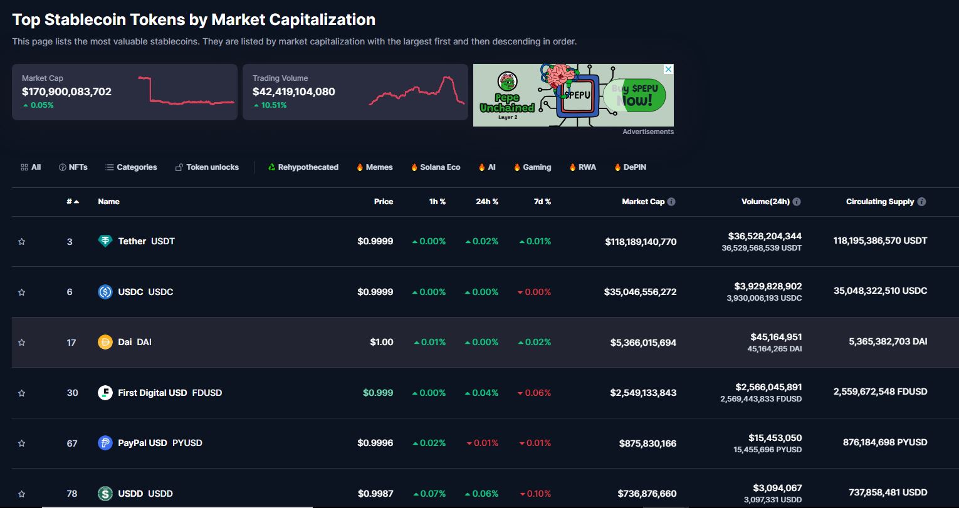Image resolution: width=959 pixels, height=508 pixels.
Task: Sort by 24h % column
Action: point(487,202)
